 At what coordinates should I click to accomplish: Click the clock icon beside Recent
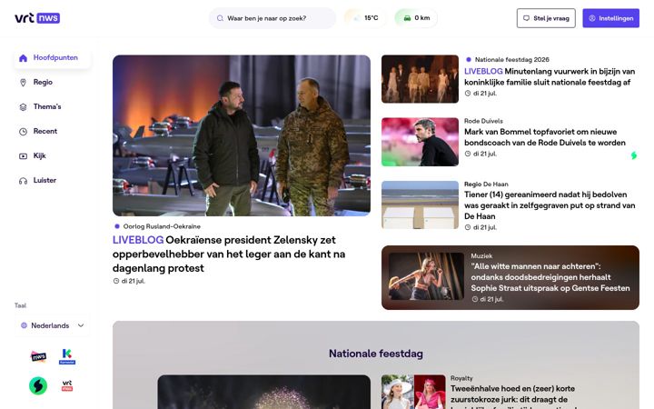(x=23, y=132)
